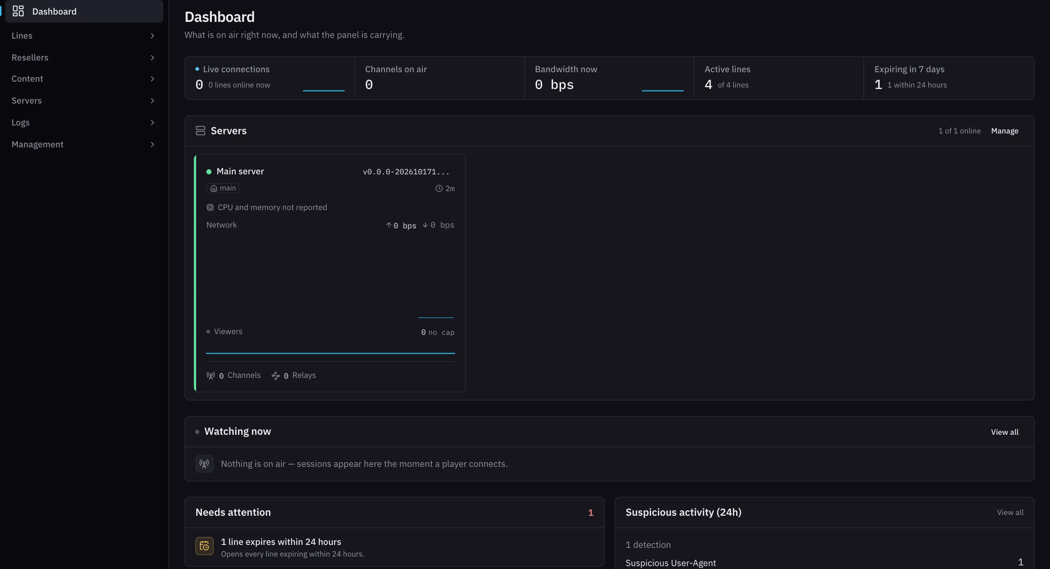Screen dimensions: 1050x569
Task: Open the Management sidebar menu item
Action: coord(84,144)
